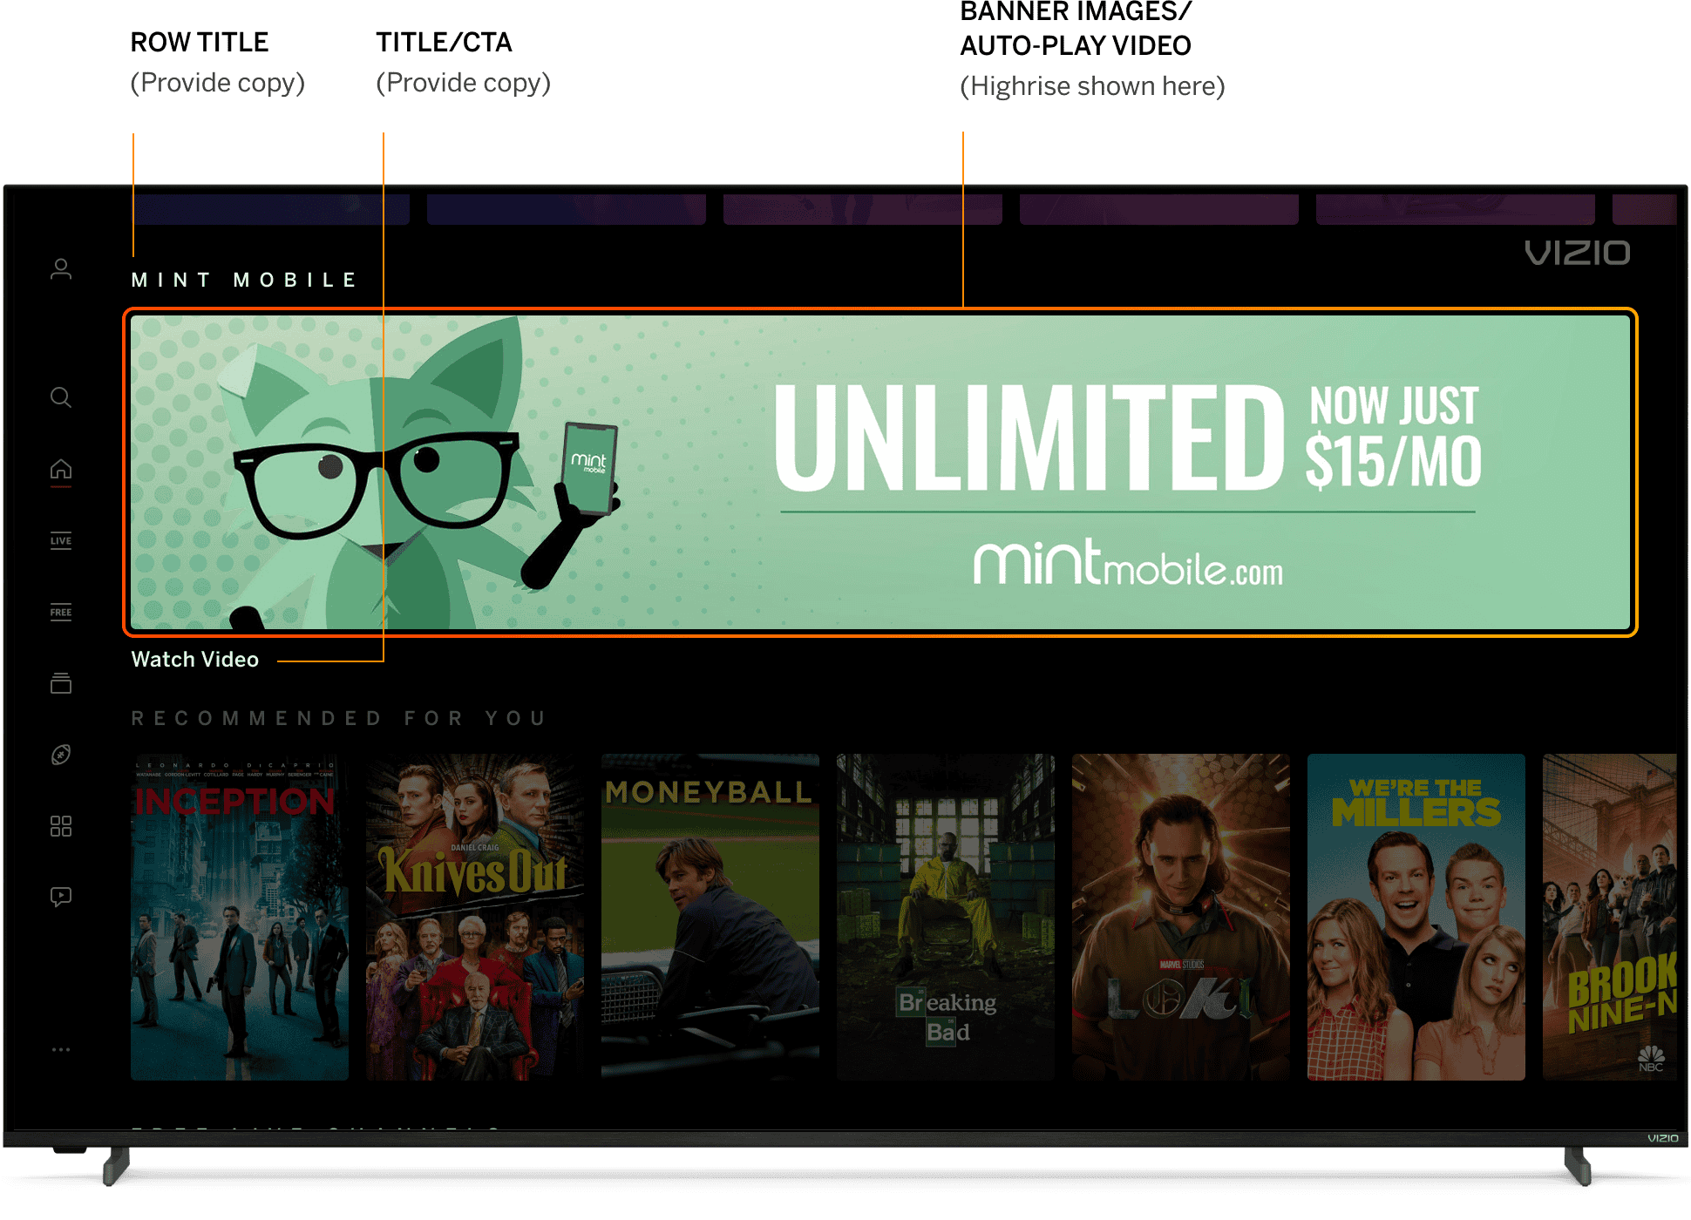The image size is (1691, 1220).
Task: Open the Inception movie poster
Action: tap(240, 917)
